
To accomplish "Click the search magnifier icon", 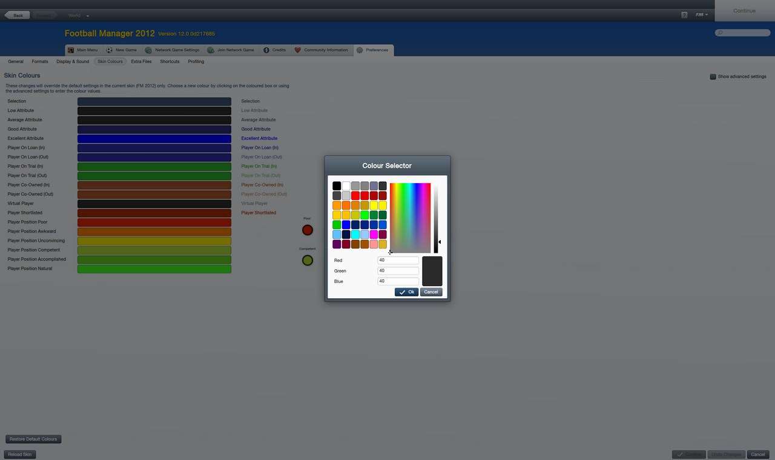I will (720, 33).
